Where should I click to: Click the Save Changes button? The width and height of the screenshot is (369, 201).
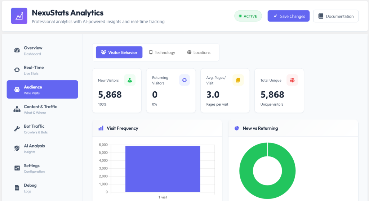click(x=289, y=16)
